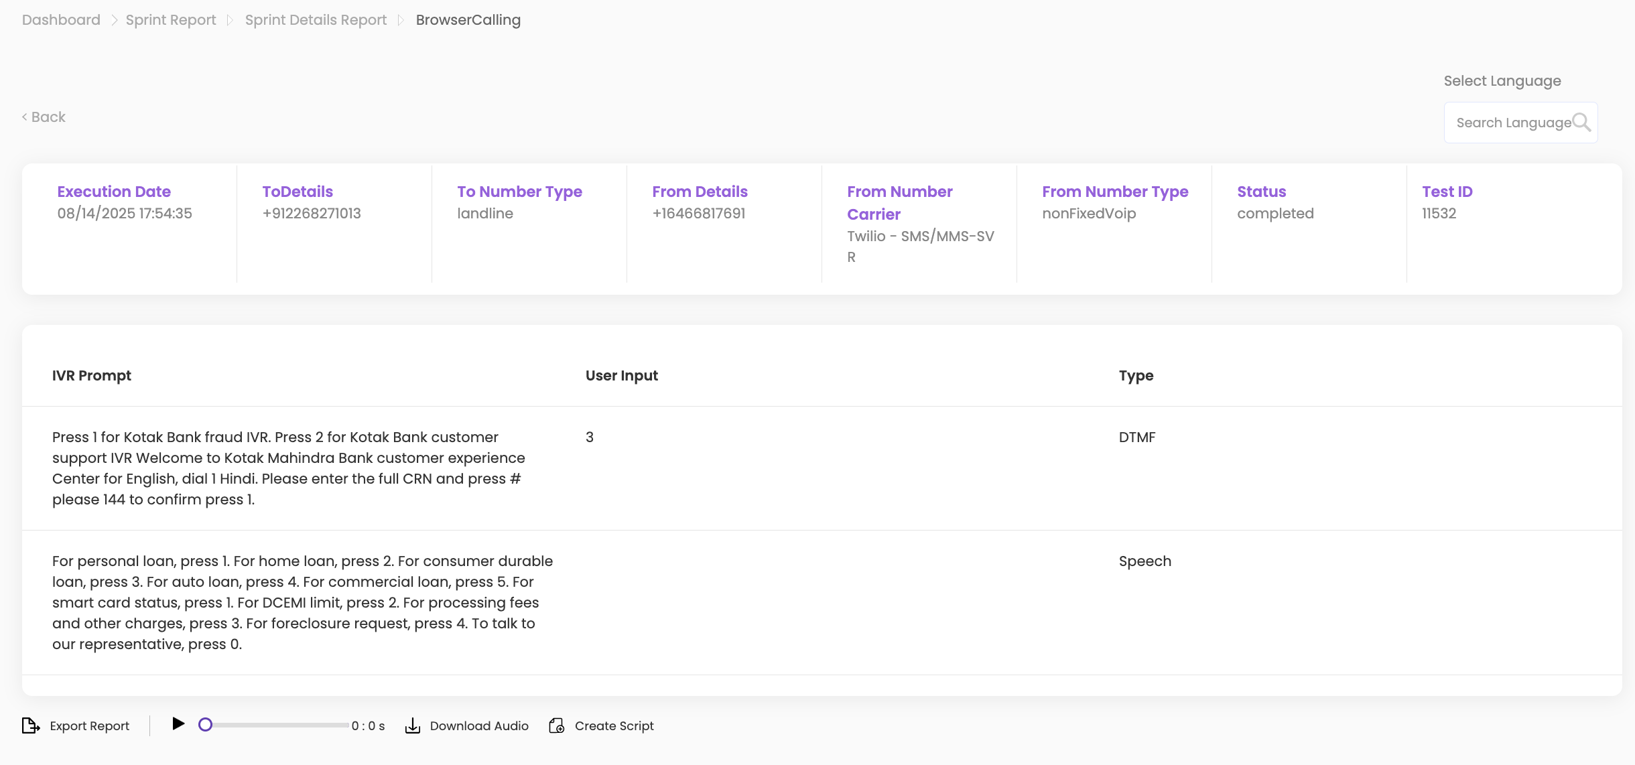Click the Create Script icon
The height and width of the screenshot is (765, 1635).
(557, 725)
